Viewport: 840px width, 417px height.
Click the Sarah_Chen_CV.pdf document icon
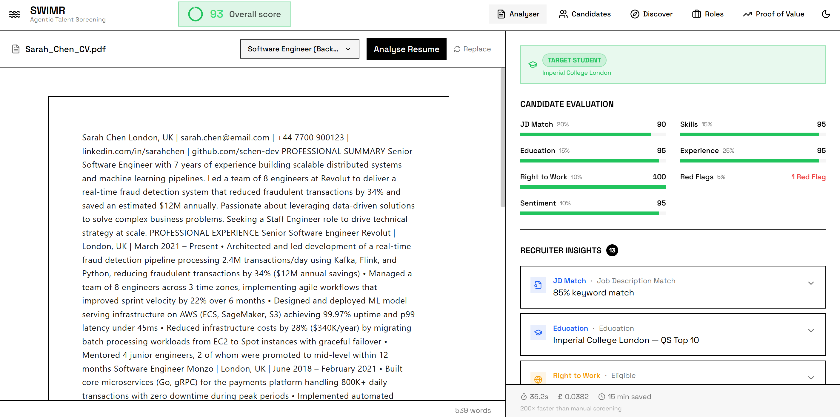pyautogui.click(x=16, y=49)
